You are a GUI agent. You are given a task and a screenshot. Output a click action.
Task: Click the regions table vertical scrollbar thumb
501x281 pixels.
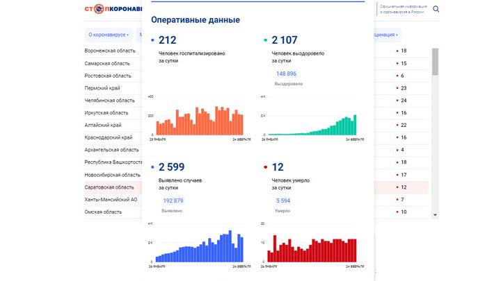435,61
